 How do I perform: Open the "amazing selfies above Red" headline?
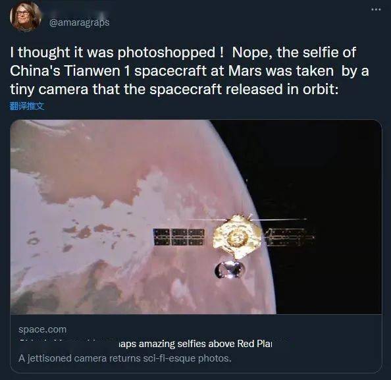[195, 344]
